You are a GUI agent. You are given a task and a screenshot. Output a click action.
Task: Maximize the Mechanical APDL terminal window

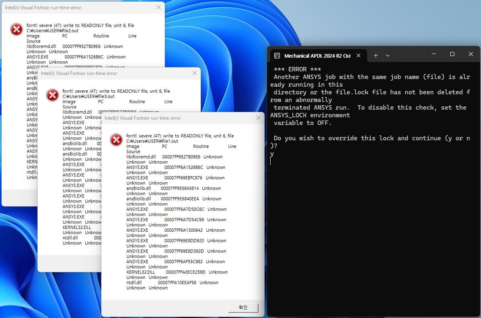pos(452,54)
